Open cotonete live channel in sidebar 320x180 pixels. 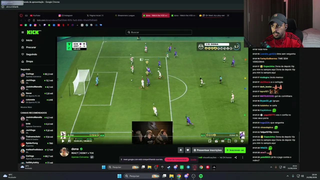37,101
